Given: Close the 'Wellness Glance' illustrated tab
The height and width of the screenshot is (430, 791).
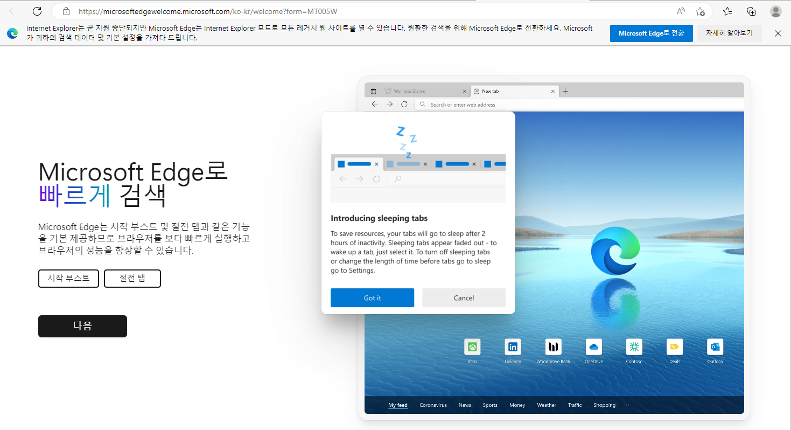Looking at the screenshot, I should click(x=465, y=91).
